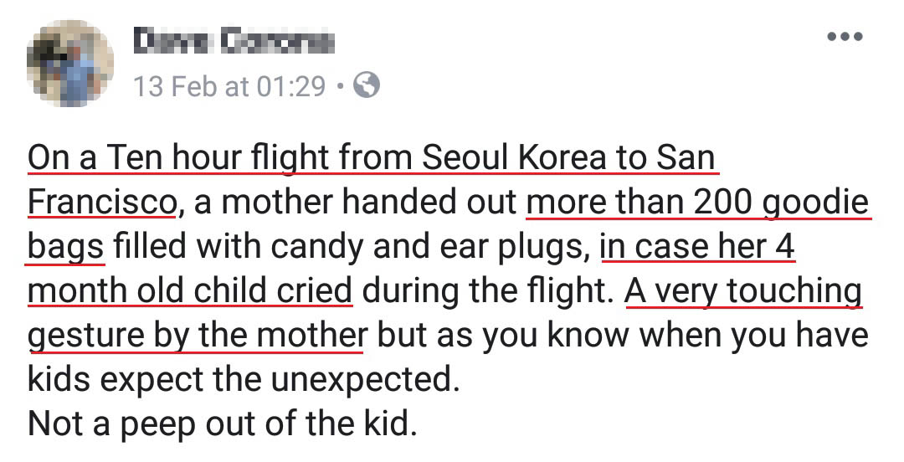Click the underlined word "bags"

pos(65,246)
